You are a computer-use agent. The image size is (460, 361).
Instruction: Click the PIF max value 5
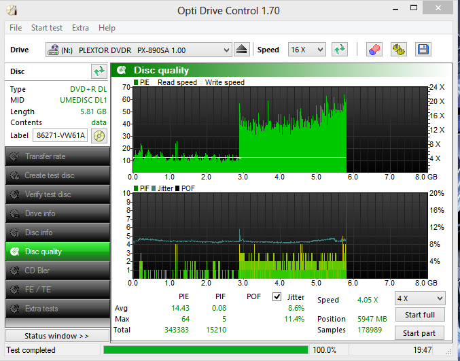(224, 319)
